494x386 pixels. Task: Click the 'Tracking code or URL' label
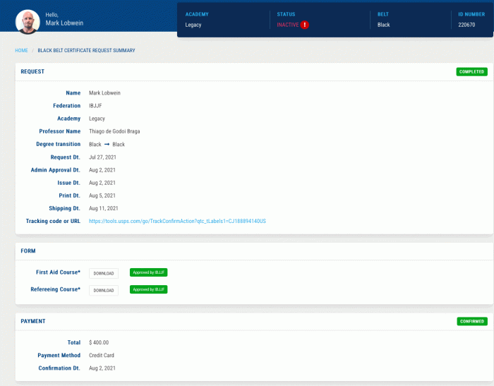[x=53, y=221]
